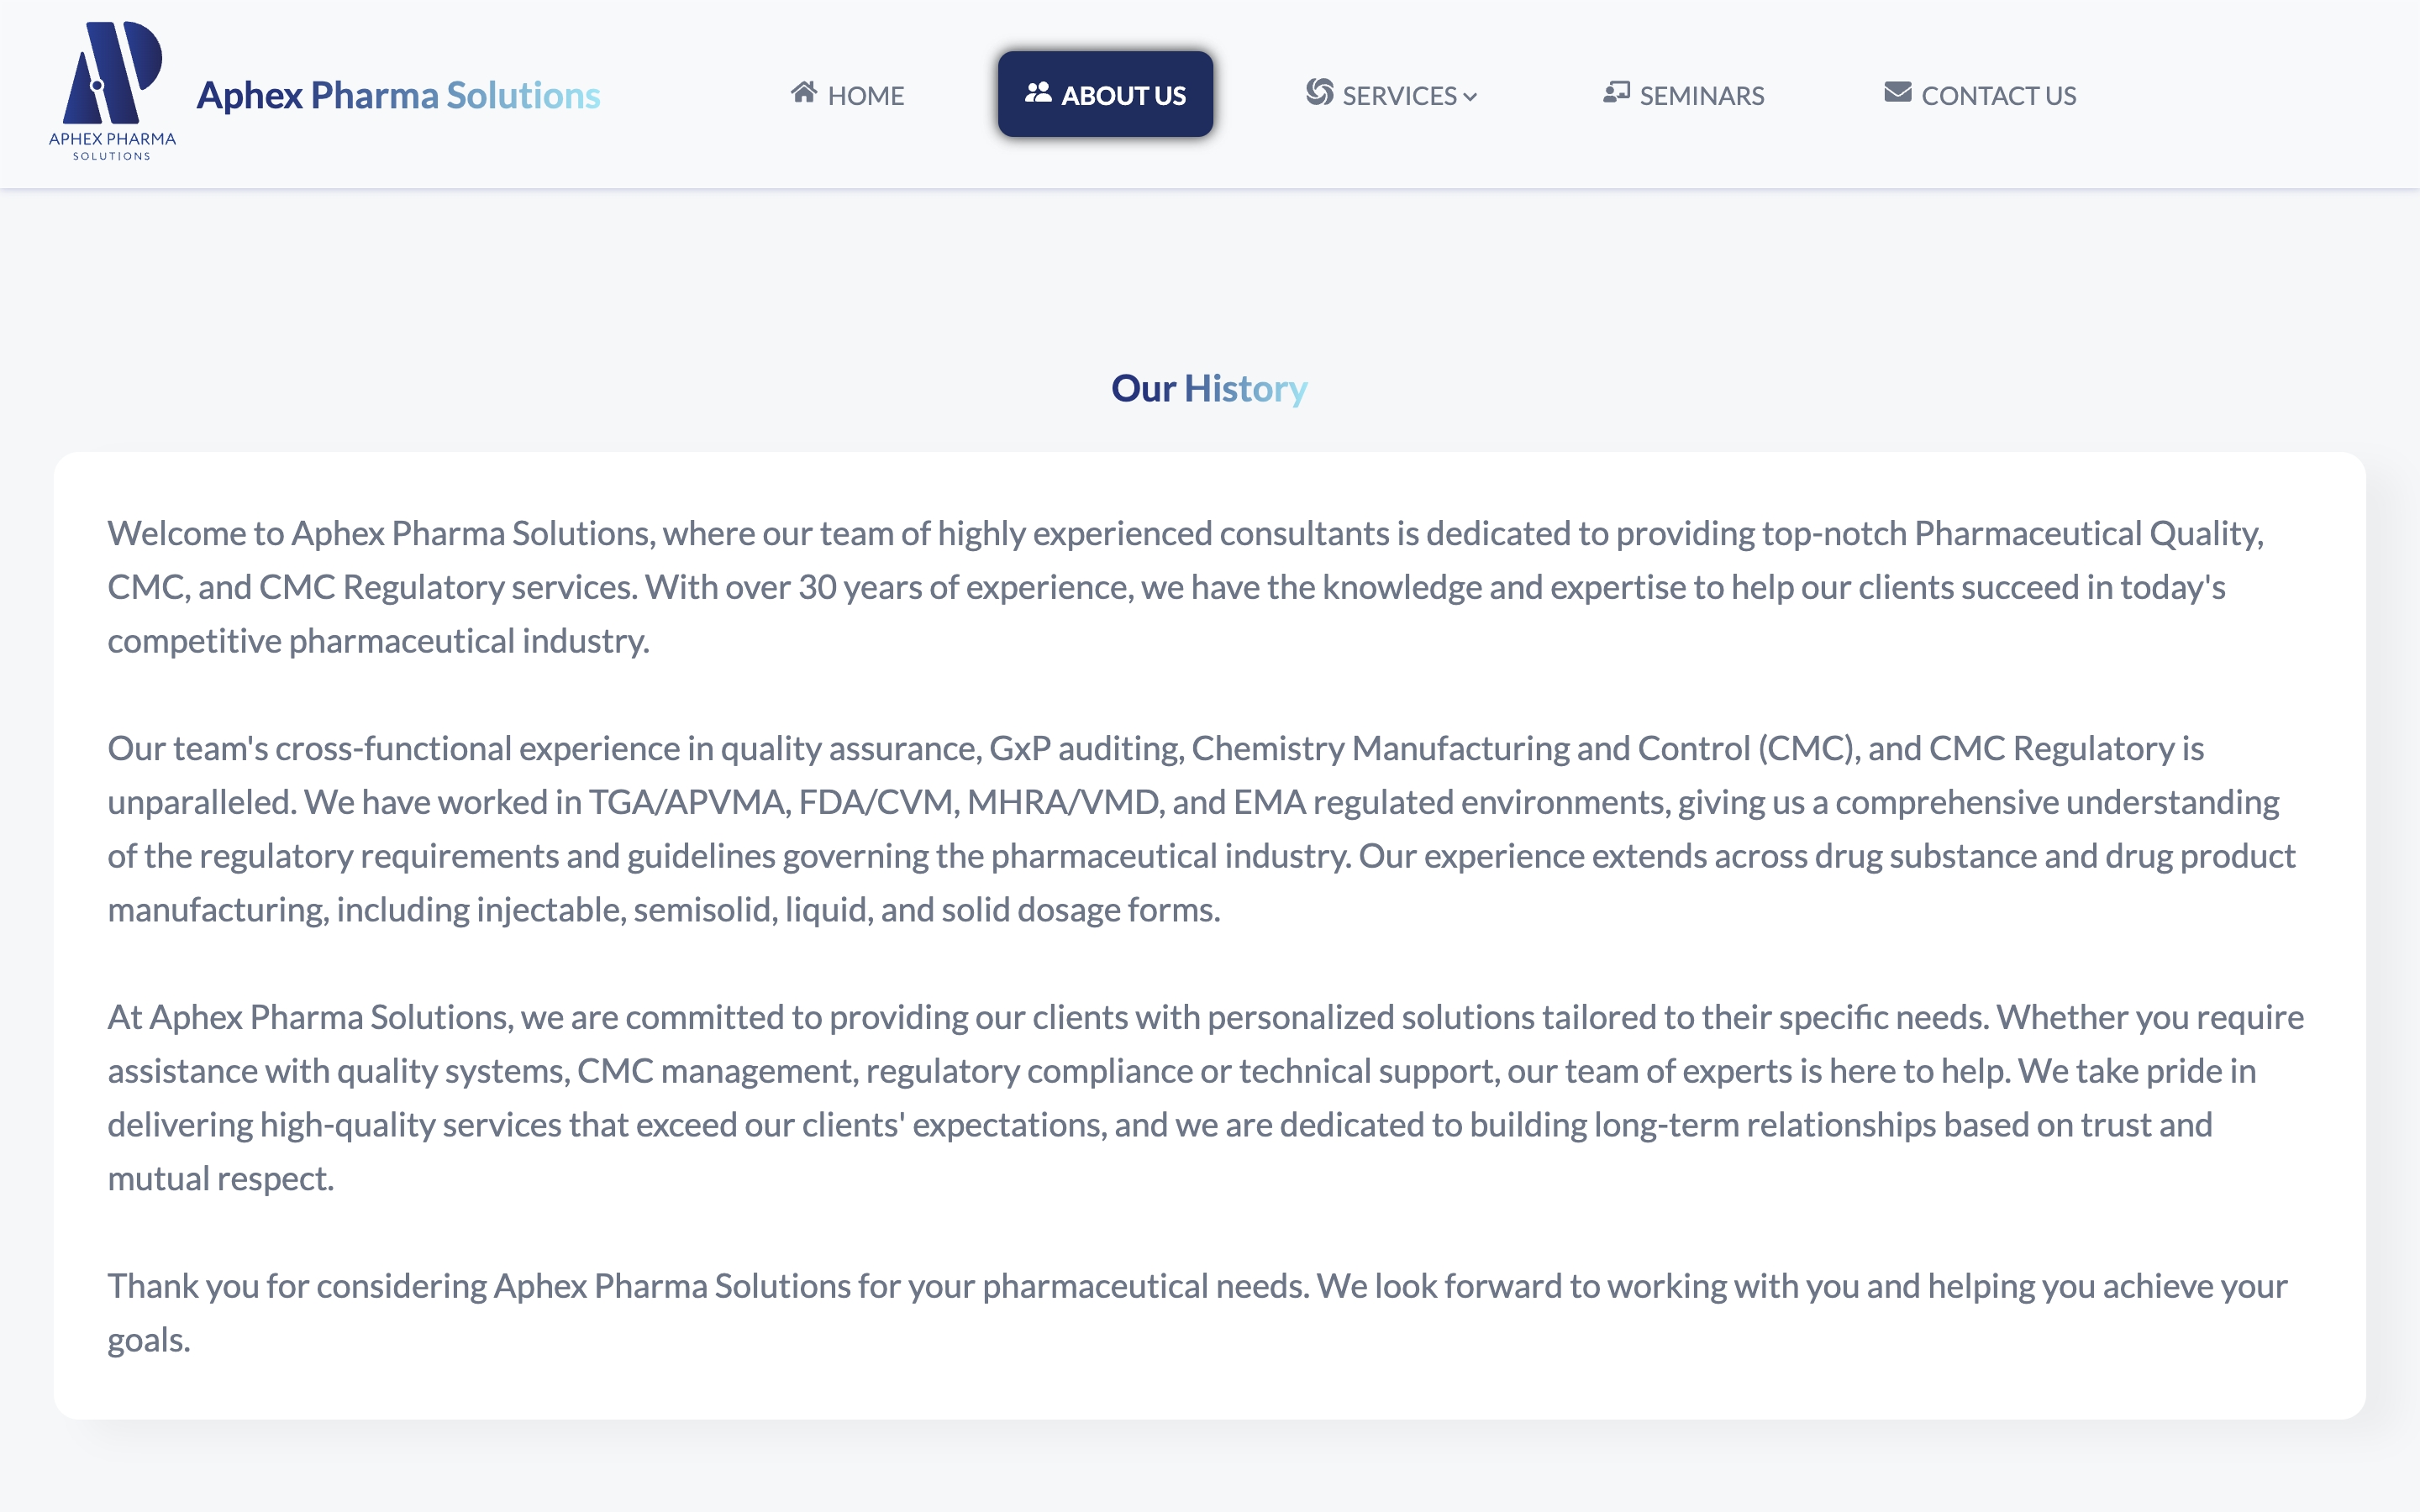2420x1512 pixels.
Task: Go to the HOME page
Action: (847, 95)
